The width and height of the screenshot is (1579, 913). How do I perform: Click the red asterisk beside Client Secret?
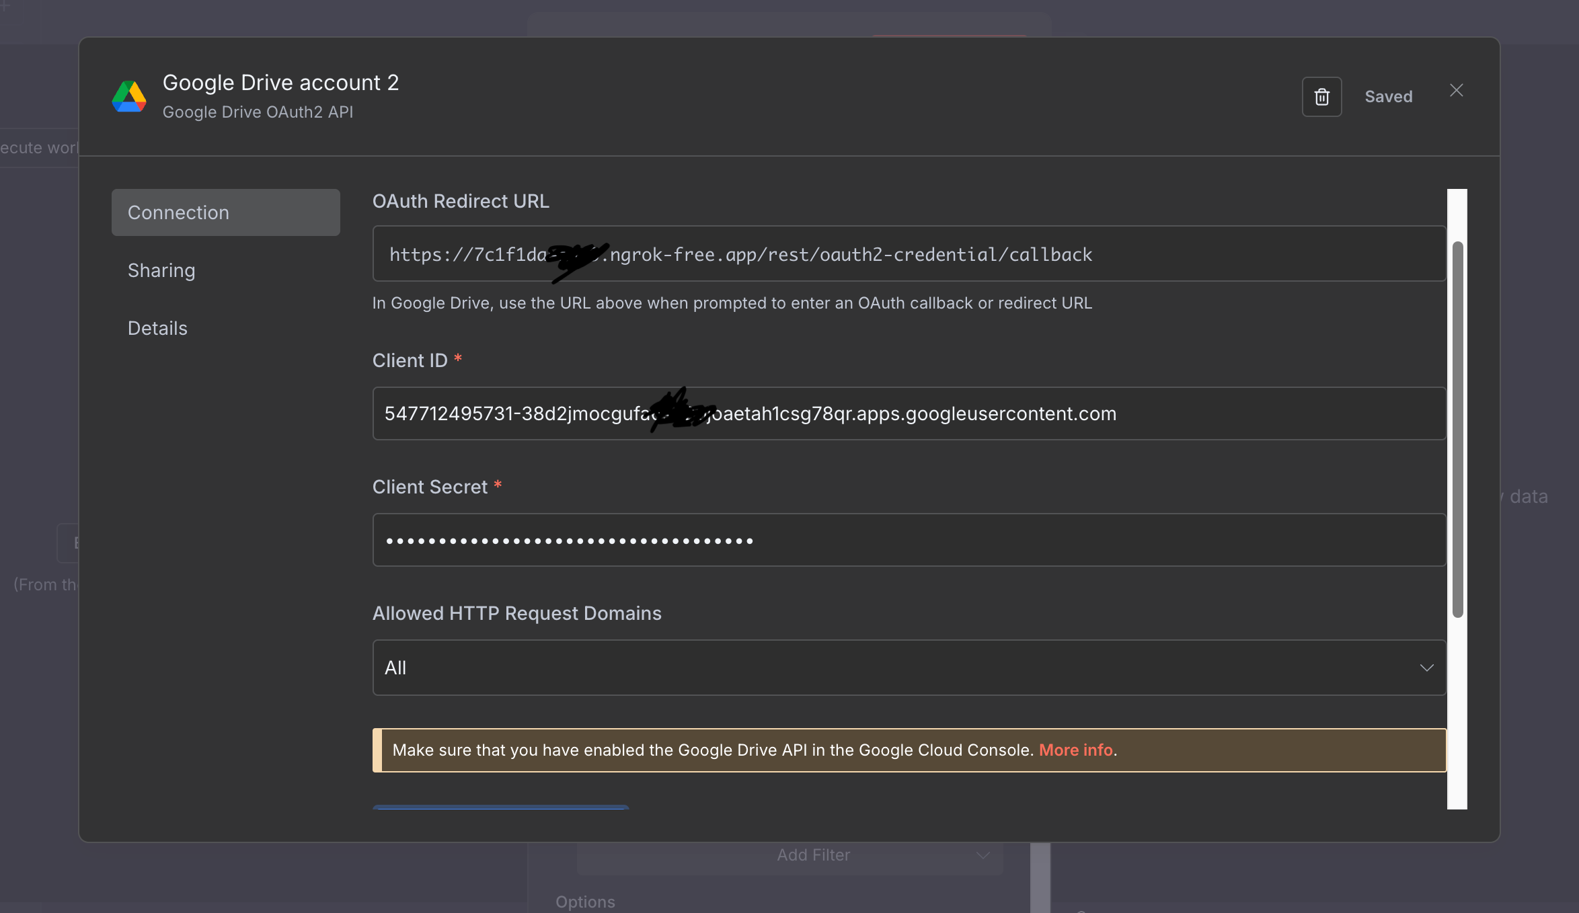click(x=498, y=485)
